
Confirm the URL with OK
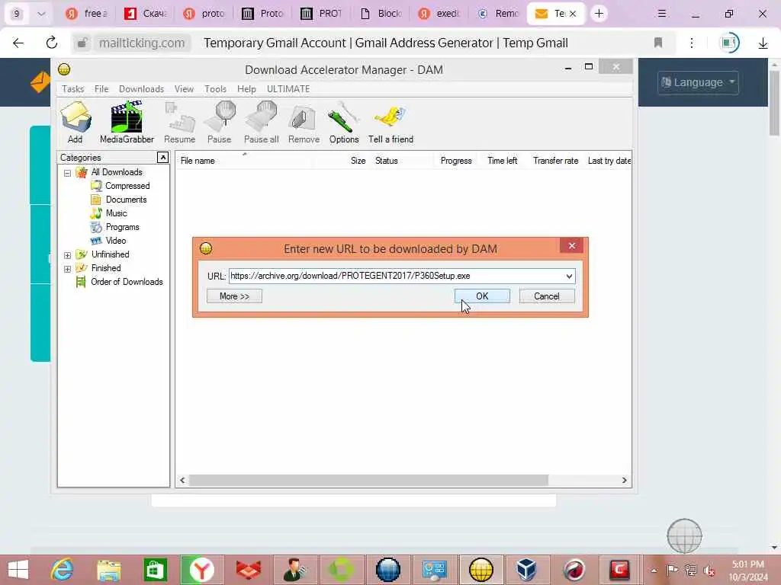point(482,296)
